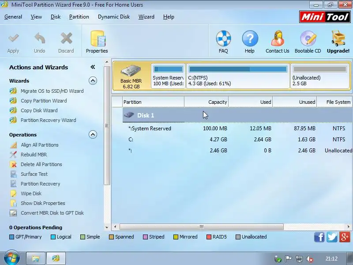Click the Wipe Disk link

31,193
